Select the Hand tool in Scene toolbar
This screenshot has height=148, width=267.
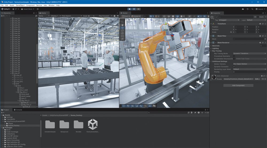[122, 25]
